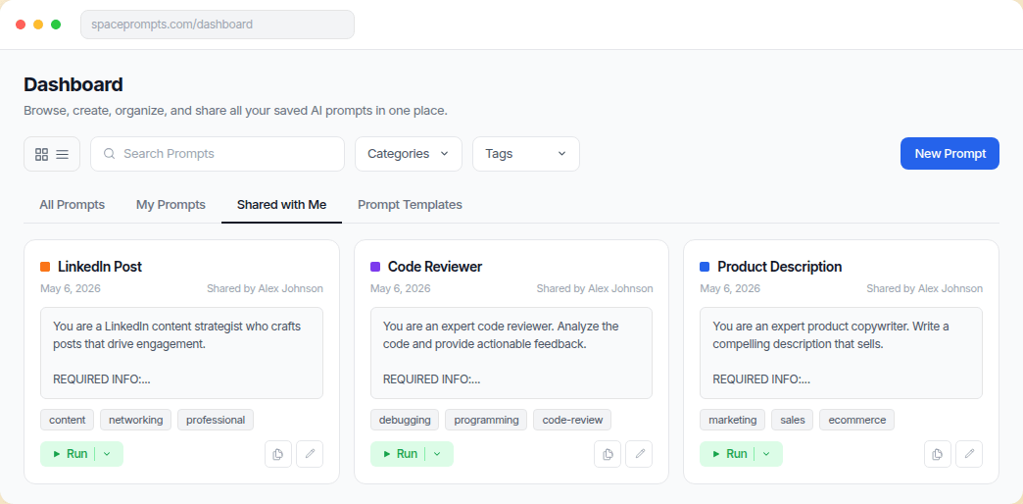Image resolution: width=1023 pixels, height=504 pixels.
Task: Click the green maximize dot
Action: pyautogui.click(x=56, y=25)
